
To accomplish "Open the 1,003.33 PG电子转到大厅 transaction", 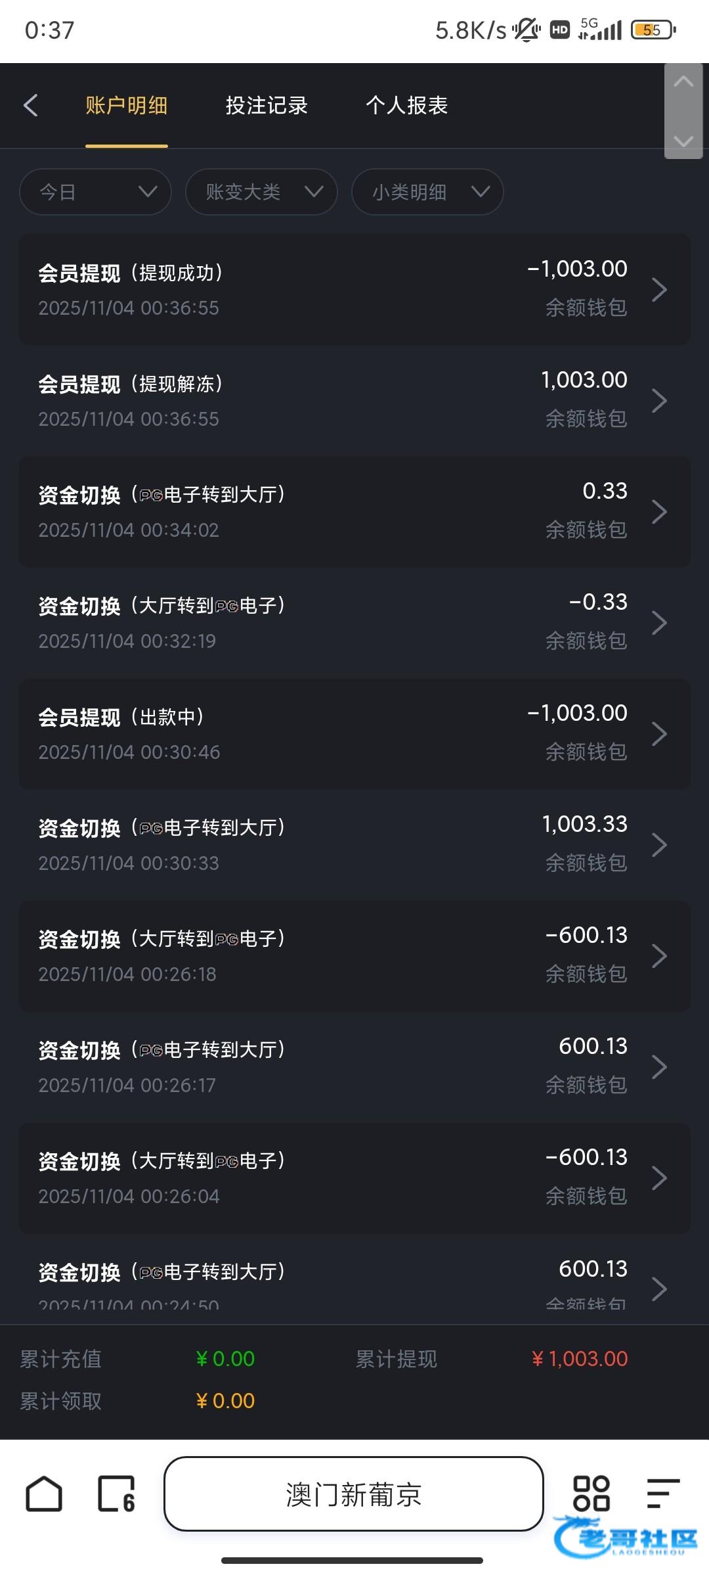I will click(354, 844).
